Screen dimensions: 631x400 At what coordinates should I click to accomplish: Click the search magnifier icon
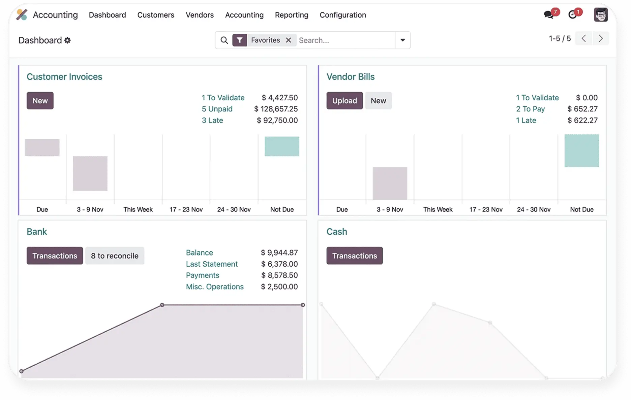[x=224, y=40]
